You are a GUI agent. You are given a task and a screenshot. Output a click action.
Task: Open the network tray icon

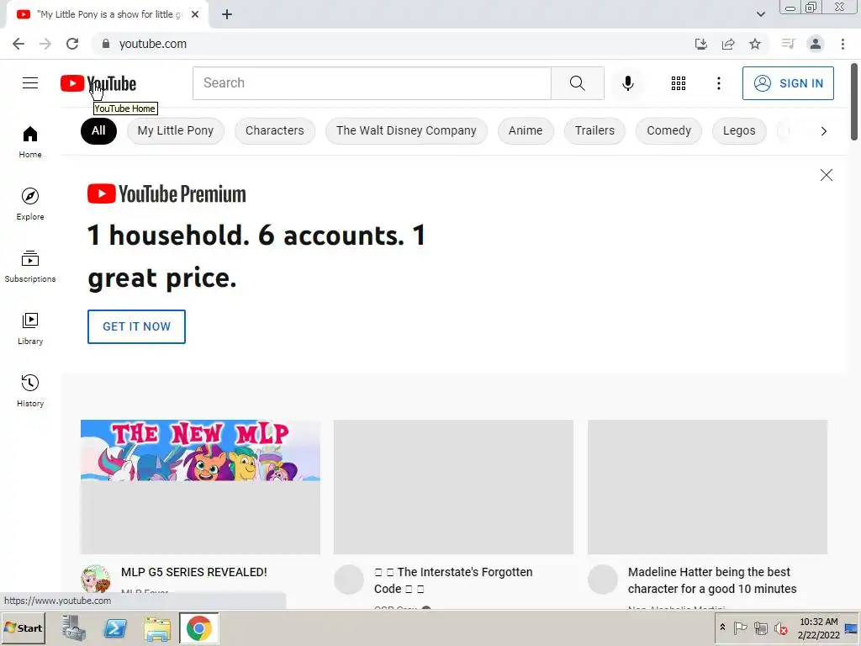tap(760, 627)
